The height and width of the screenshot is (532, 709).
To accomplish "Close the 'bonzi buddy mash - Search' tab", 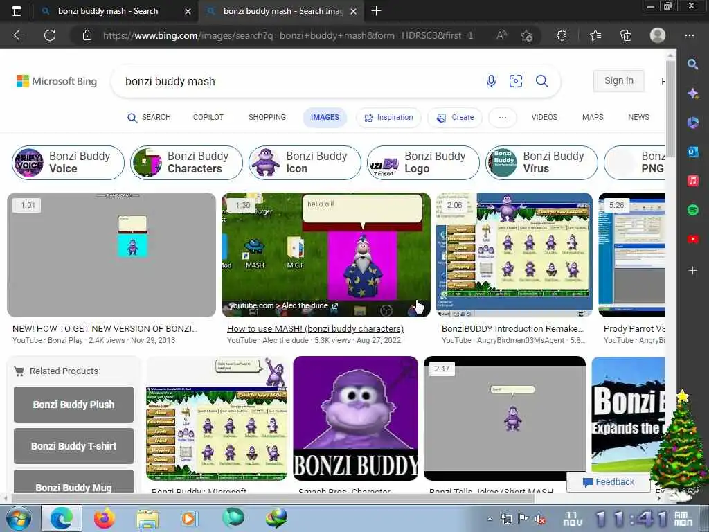I will pos(188,11).
